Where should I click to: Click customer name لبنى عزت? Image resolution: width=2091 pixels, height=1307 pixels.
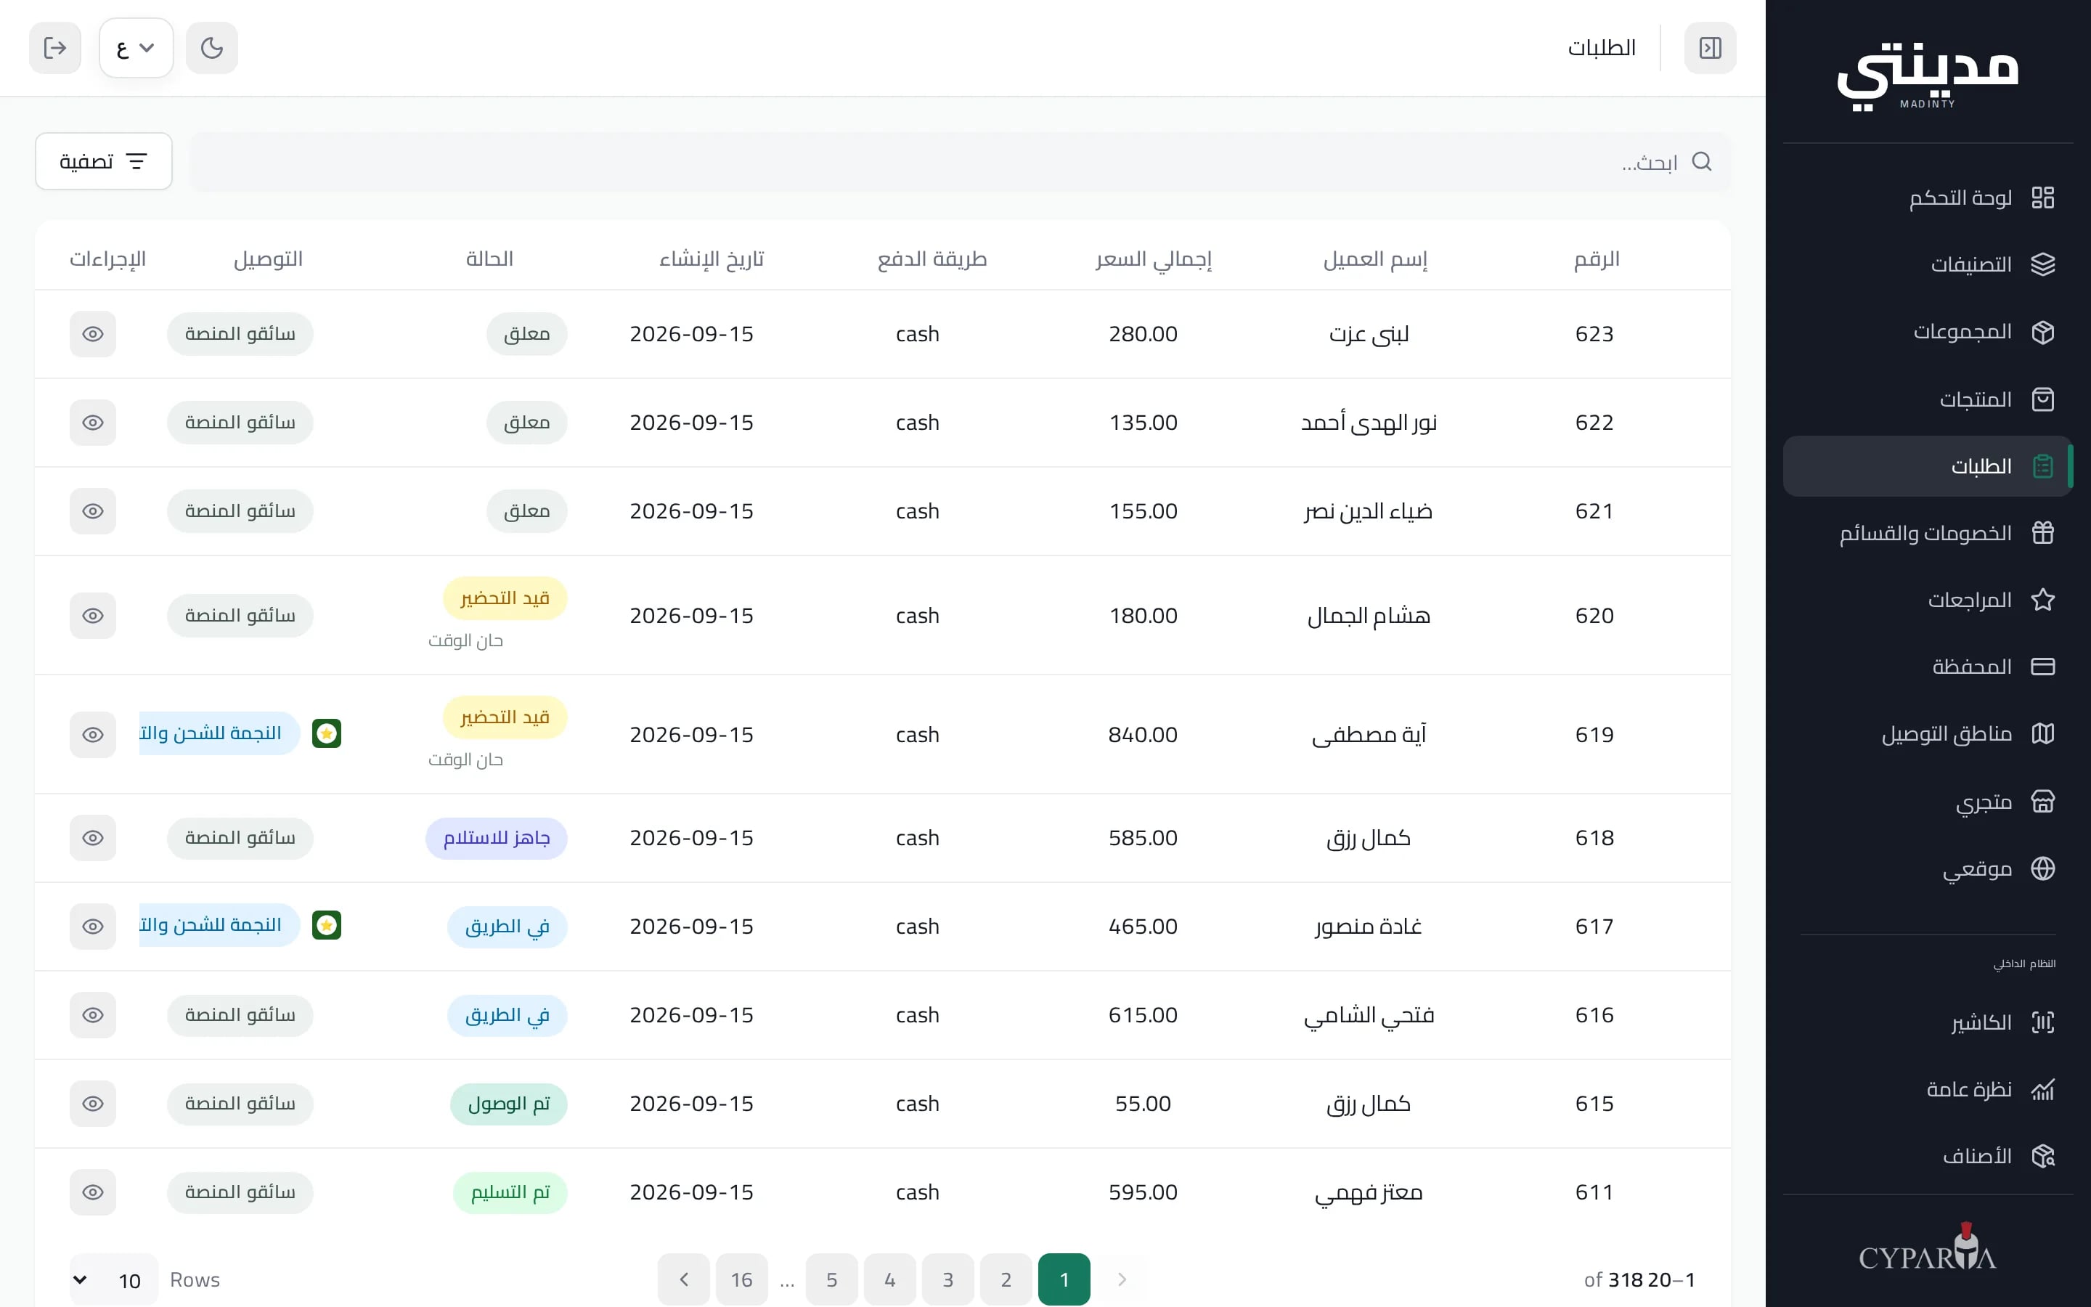pos(1369,334)
